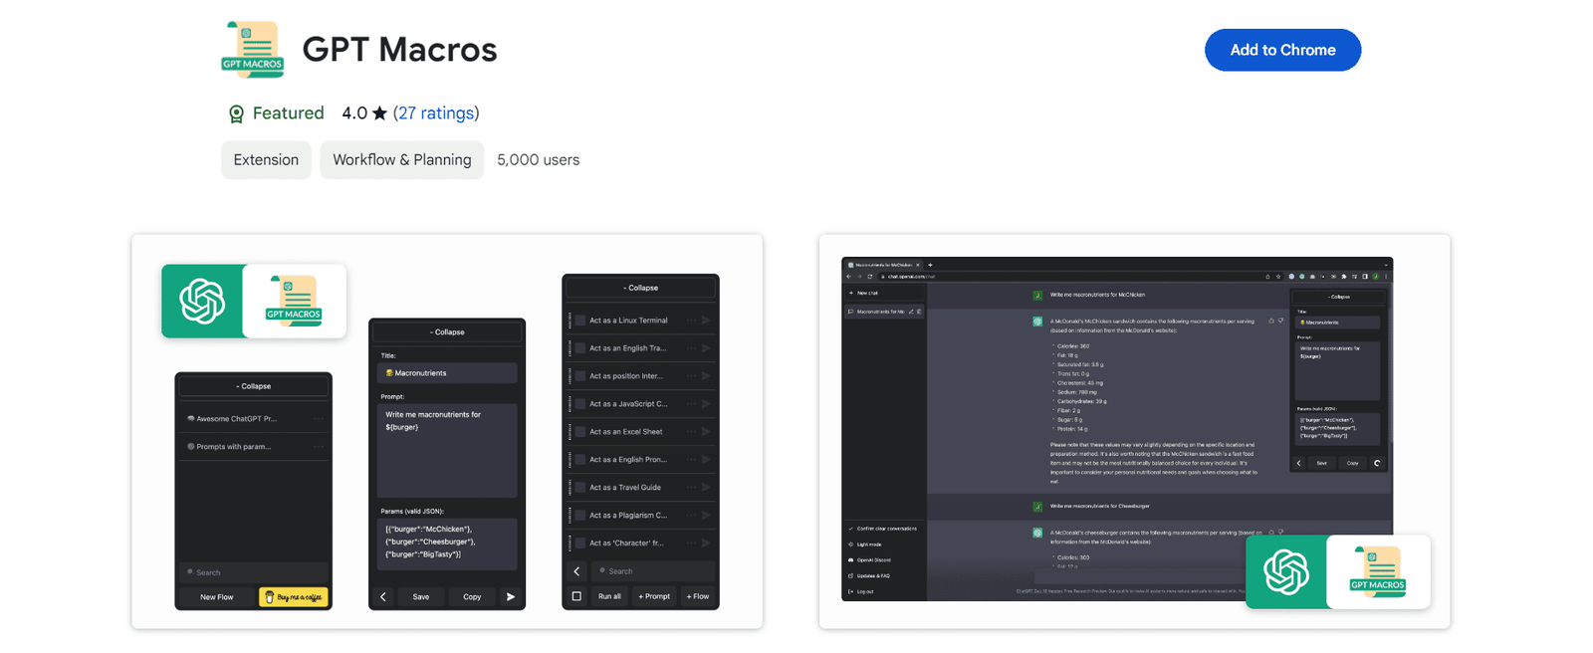Open the 27 ratings link

[435, 113]
